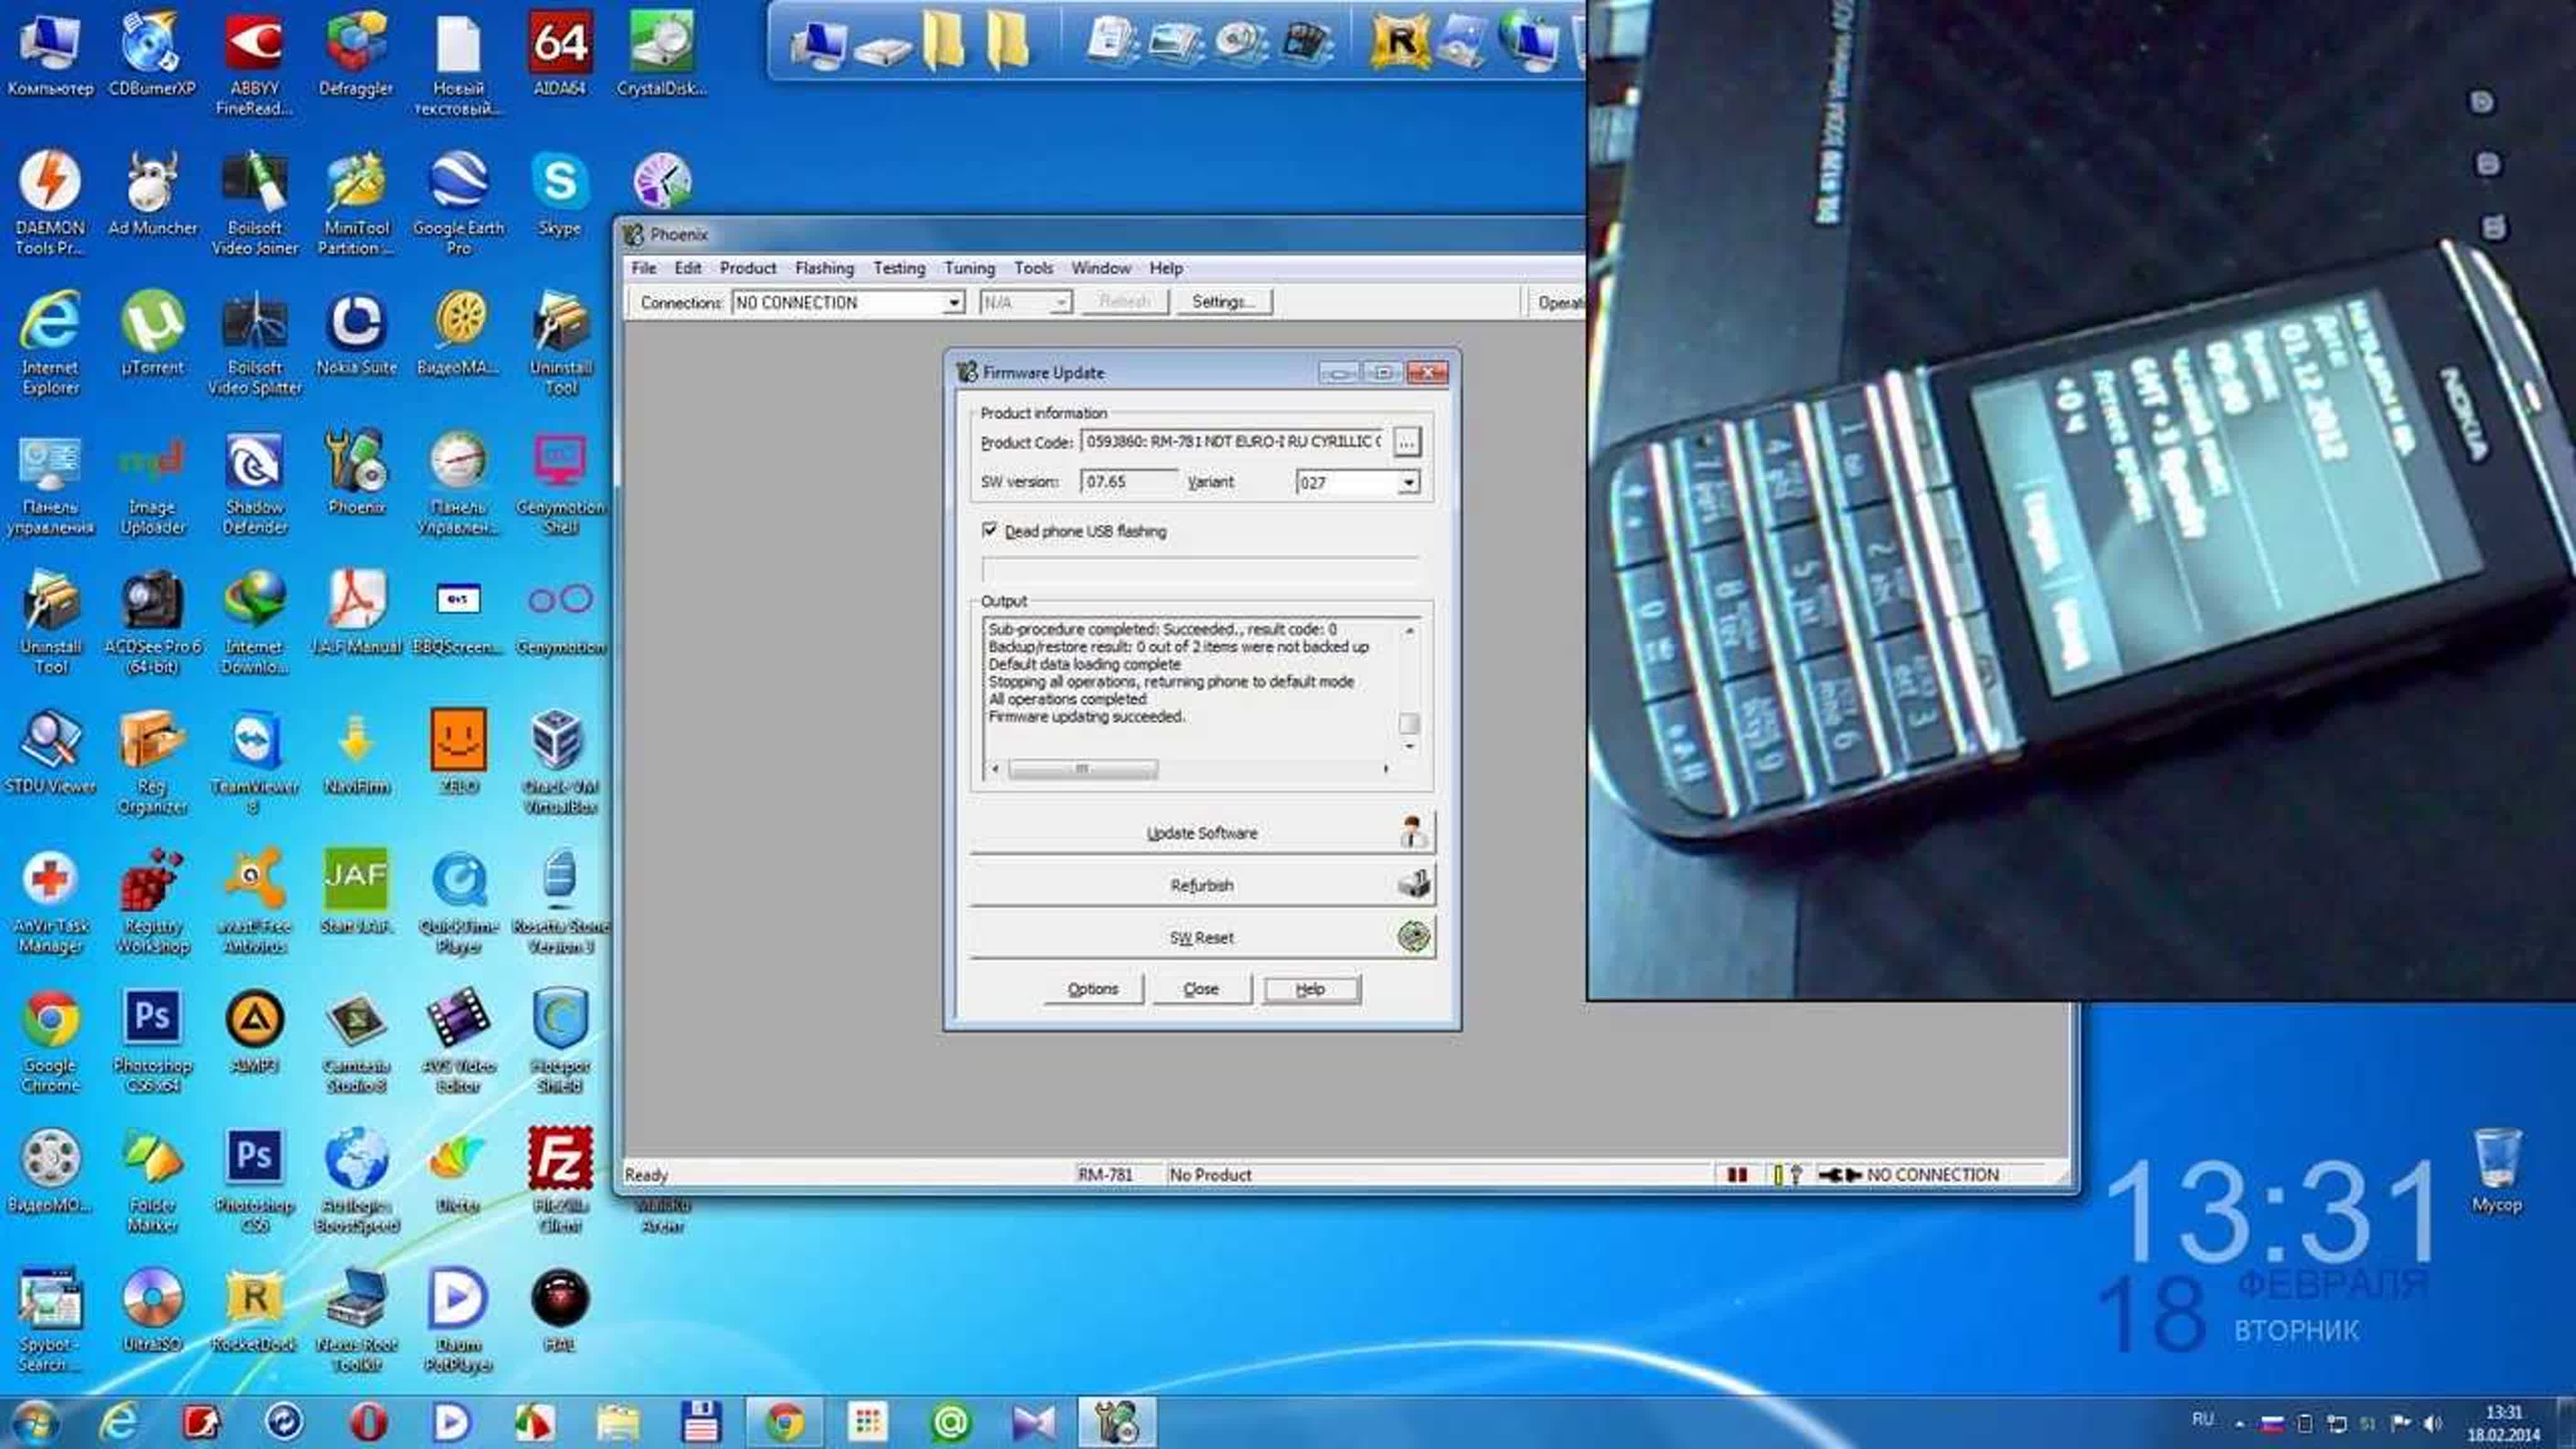2576x1449 pixels.
Task: Click the J.A.F Manual PDF icon
Action: tap(356, 613)
